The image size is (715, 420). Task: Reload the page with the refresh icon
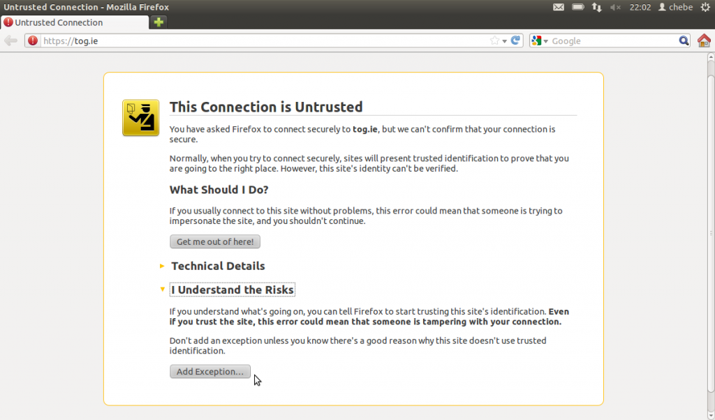516,40
